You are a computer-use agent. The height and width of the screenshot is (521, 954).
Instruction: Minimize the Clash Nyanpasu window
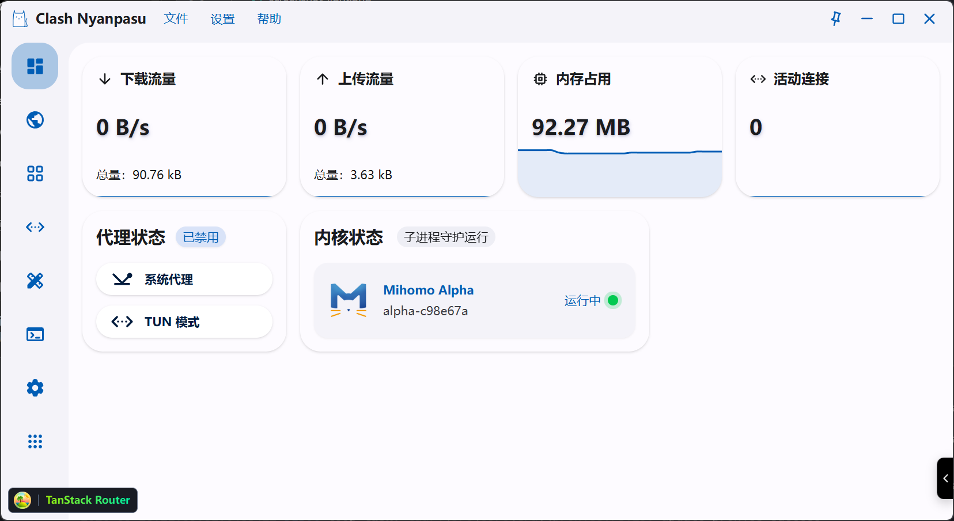pos(867,19)
